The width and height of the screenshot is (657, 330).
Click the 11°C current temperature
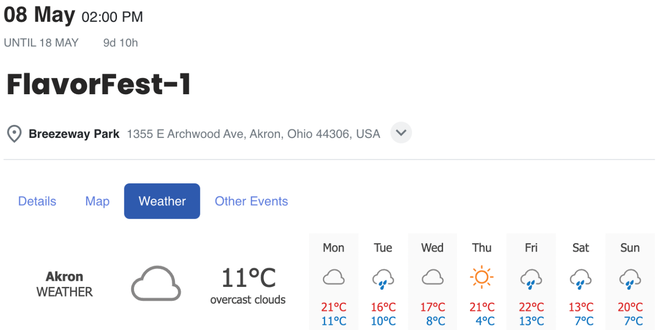(x=248, y=278)
